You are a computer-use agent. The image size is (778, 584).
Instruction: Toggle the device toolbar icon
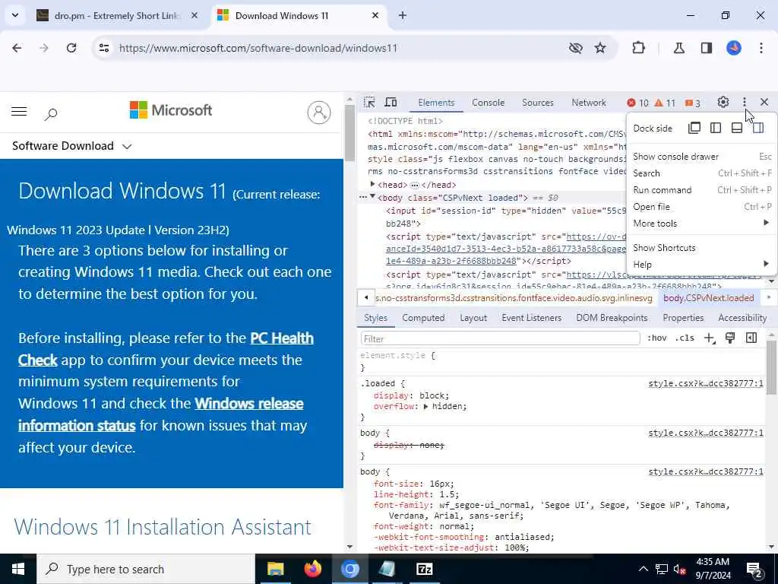pos(391,103)
